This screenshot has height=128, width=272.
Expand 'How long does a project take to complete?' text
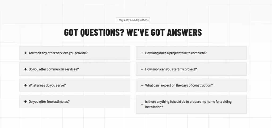tap(176, 53)
